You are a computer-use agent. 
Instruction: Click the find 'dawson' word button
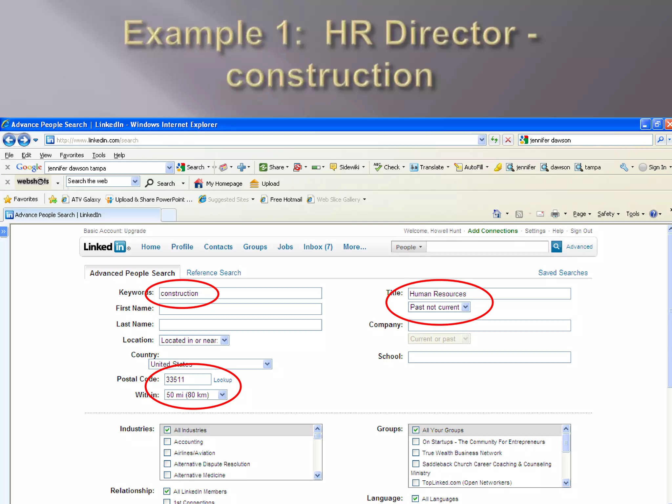click(556, 167)
